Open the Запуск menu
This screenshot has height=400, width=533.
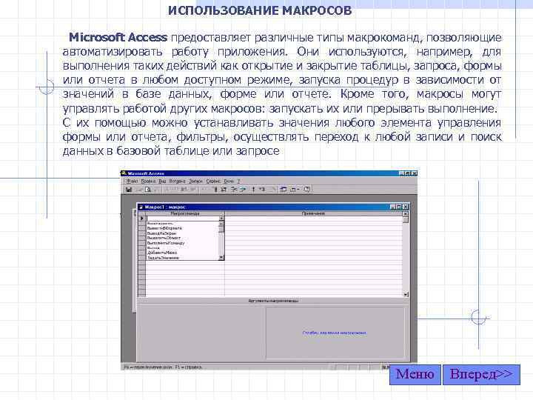[x=195, y=181]
